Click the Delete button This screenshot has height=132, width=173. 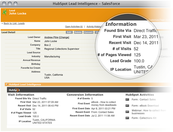click(78, 32)
